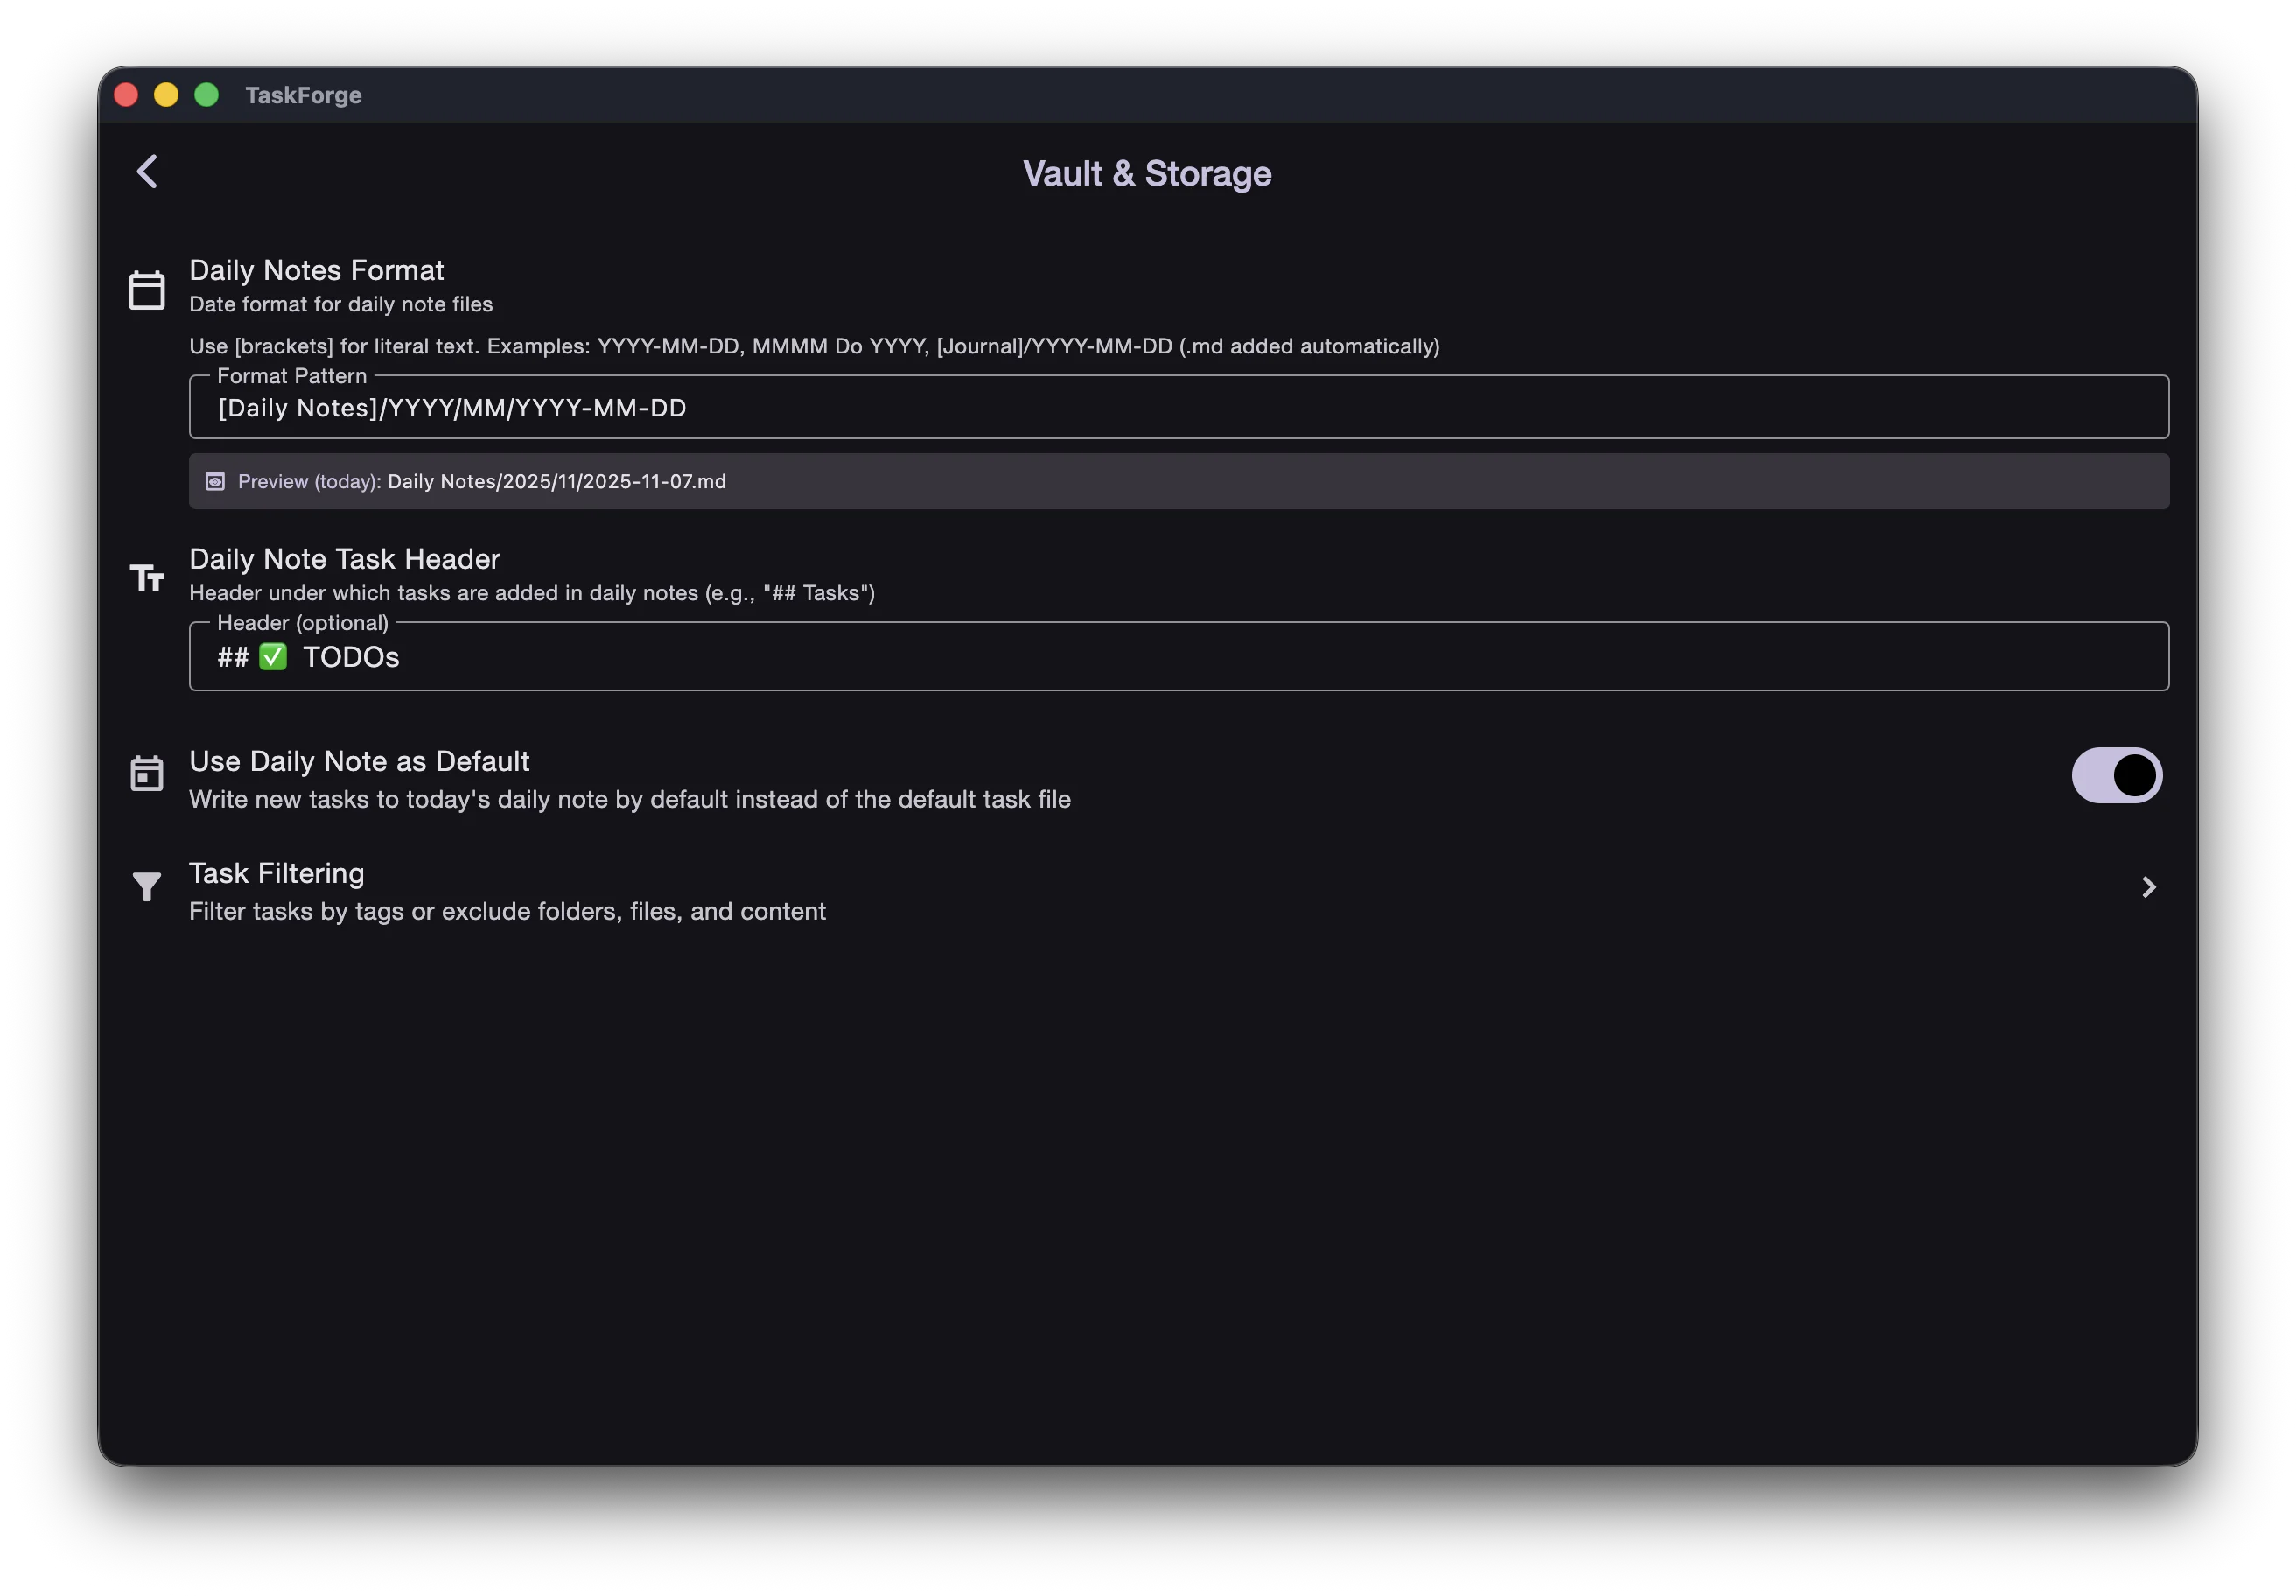
Task: Maximize the window with the green button
Action: click(206, 95)
